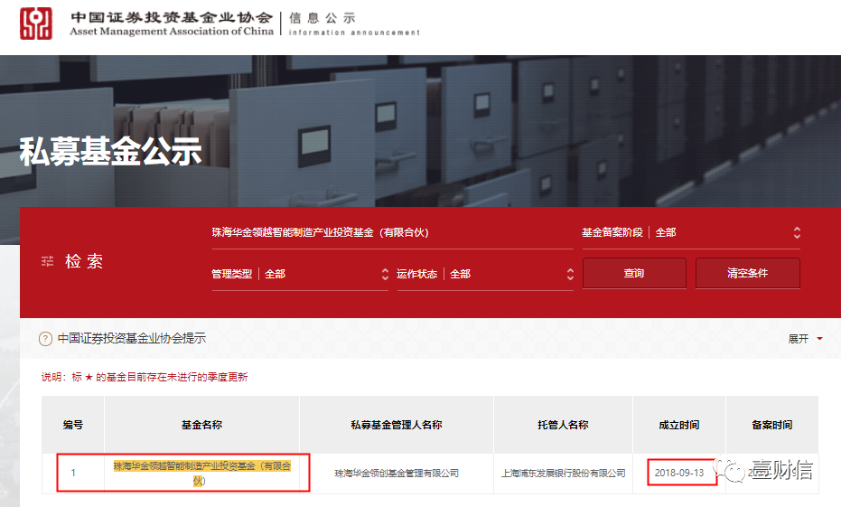This screenshot has width=841, height=507.
Task: Open the 管理类型 dropdown
Action: point(300,274)
